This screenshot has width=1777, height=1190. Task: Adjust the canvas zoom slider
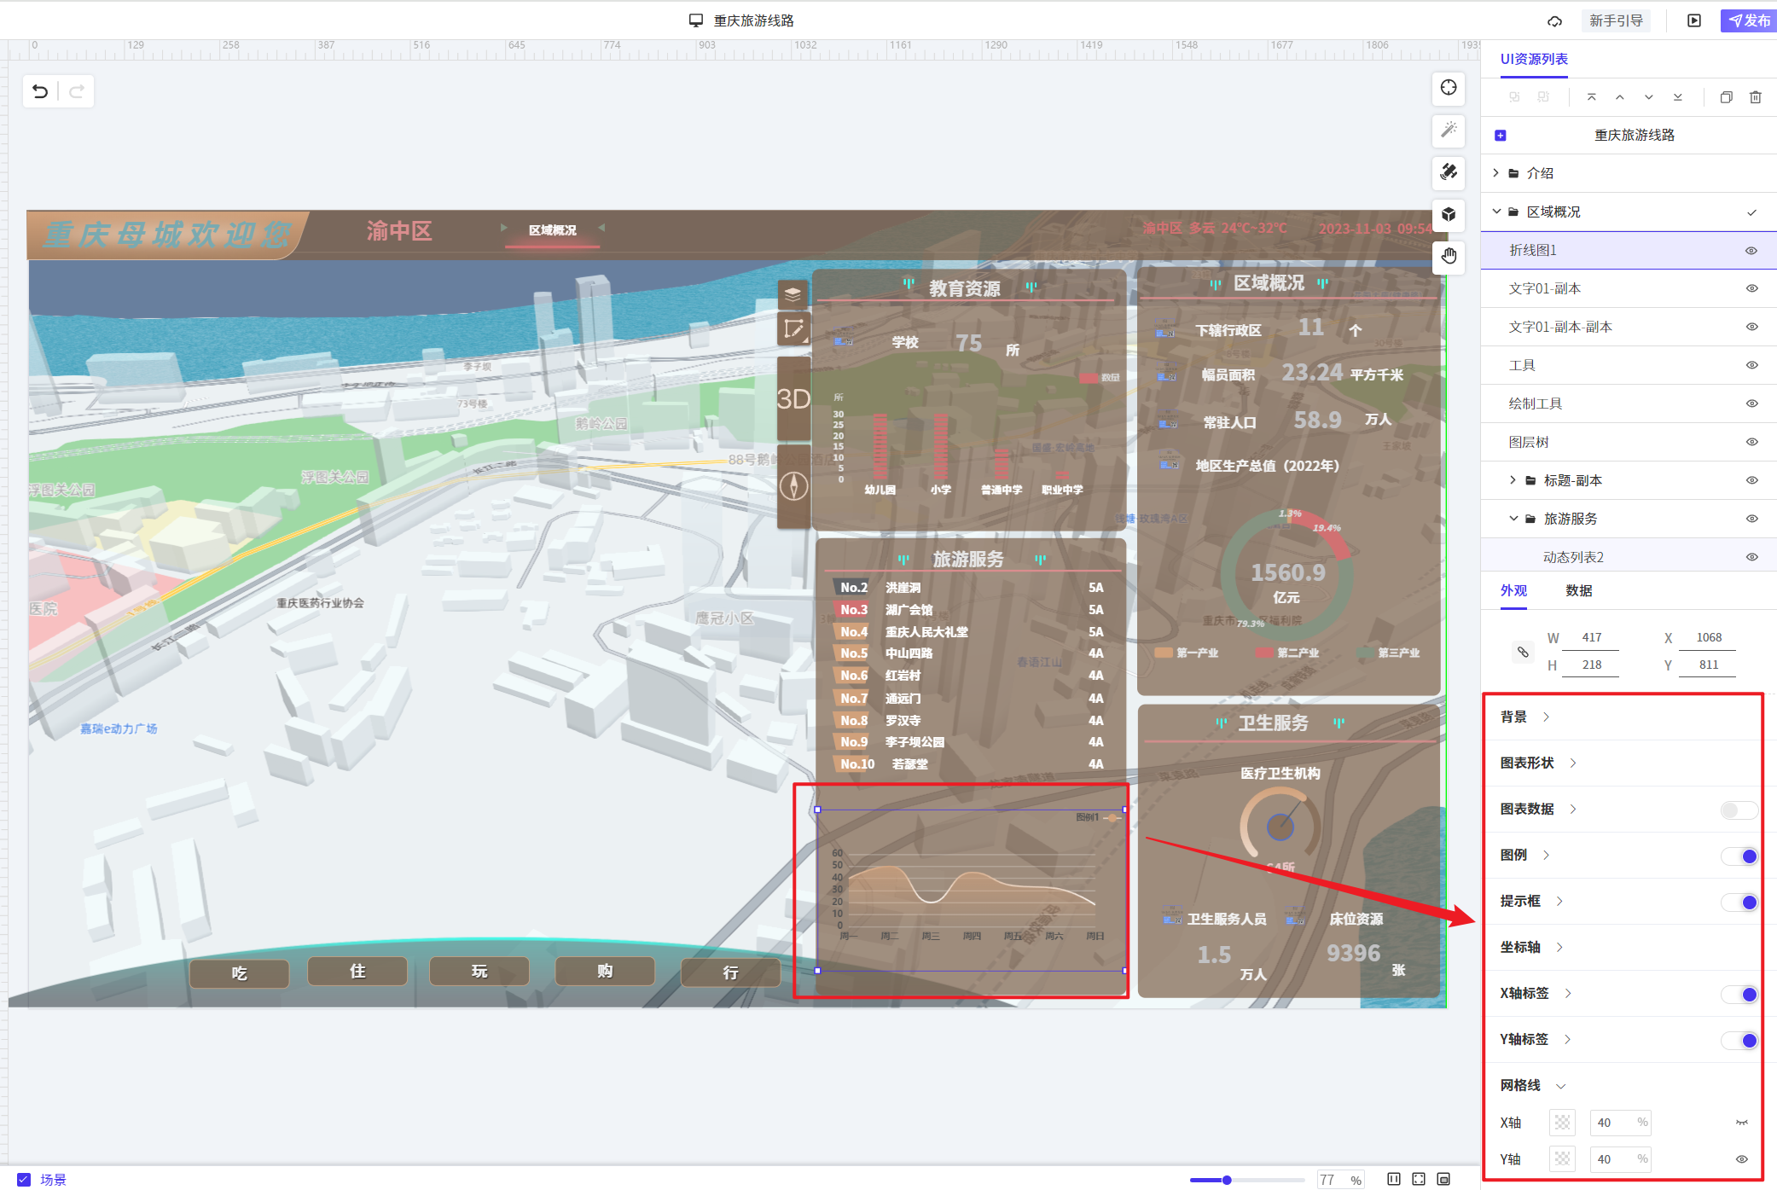coord(1227,1180)
